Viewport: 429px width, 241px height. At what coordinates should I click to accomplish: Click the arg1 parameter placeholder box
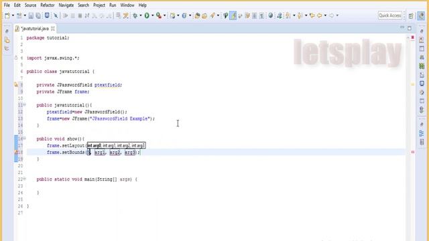pyautogui.click(x=100, y=152)
